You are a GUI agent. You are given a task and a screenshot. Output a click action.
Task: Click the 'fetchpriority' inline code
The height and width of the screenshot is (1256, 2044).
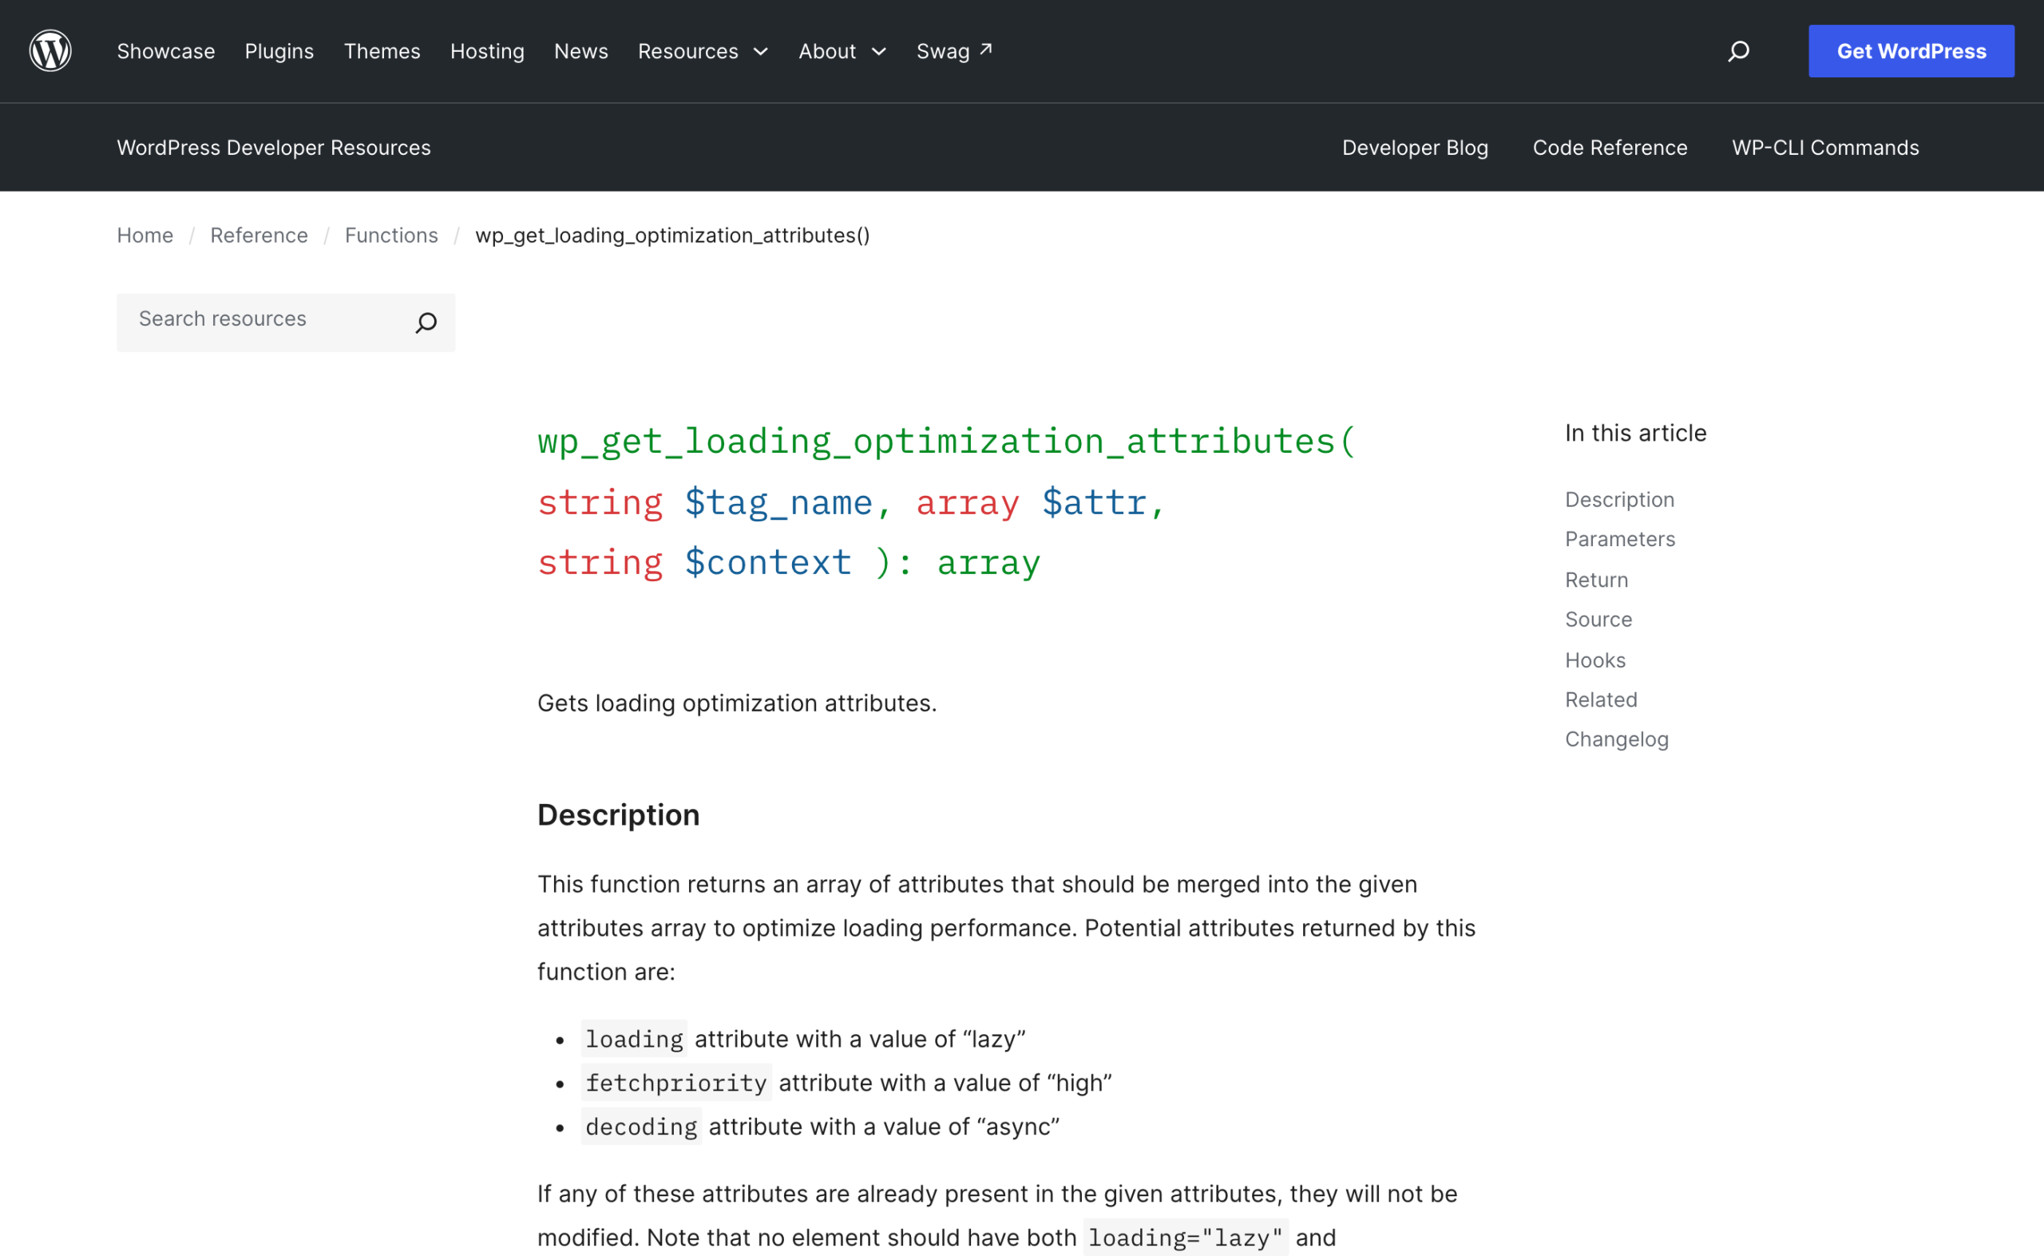[676, 1084]
